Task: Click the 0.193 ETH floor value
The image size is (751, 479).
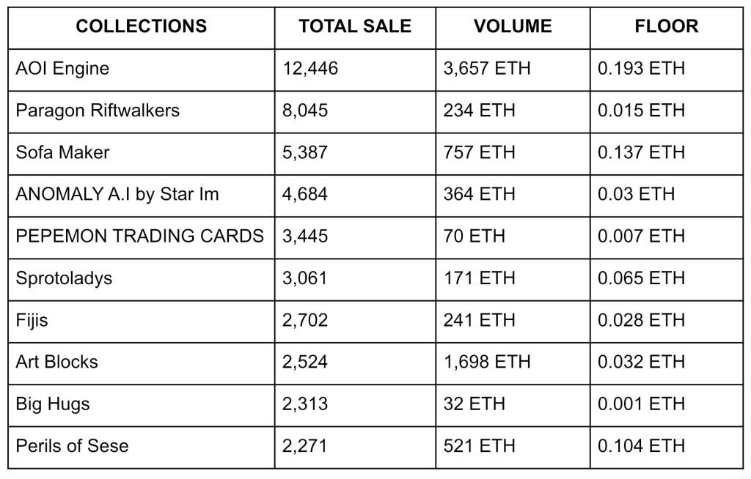Action: click(641, 69)
